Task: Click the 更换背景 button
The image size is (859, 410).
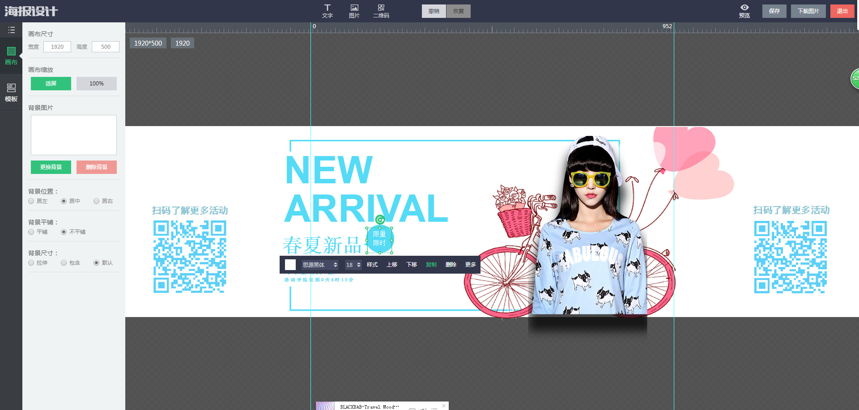Action: tap(51, 167)
